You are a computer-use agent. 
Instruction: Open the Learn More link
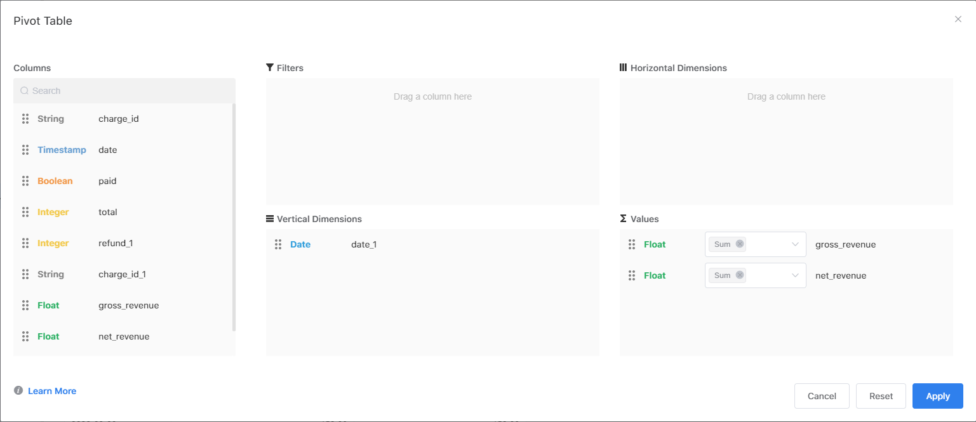tap(51, 391)
